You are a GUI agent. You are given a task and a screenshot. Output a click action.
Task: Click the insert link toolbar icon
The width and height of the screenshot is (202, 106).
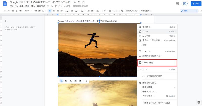[x=36, y=11]
